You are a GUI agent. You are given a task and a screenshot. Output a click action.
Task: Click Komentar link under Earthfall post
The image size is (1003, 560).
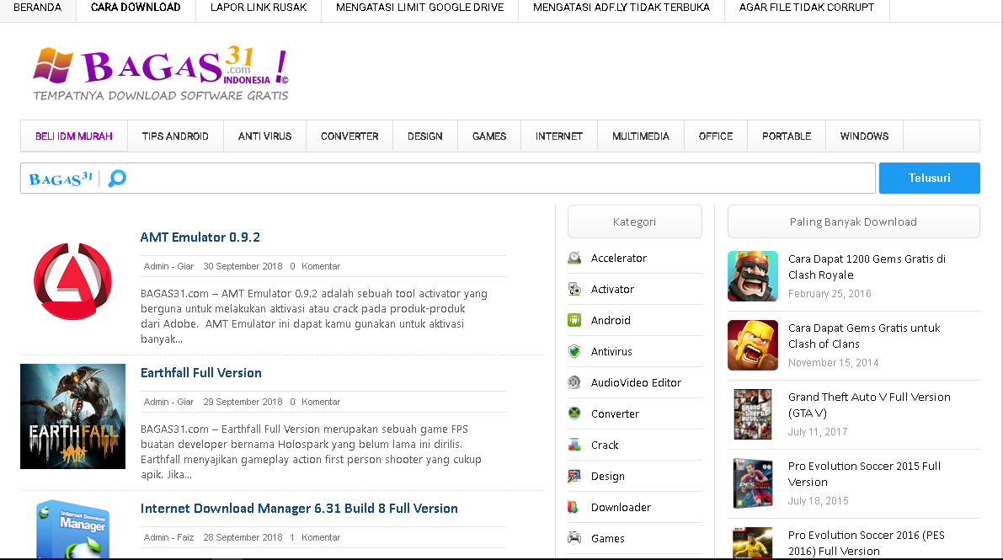tap(321, 402)
